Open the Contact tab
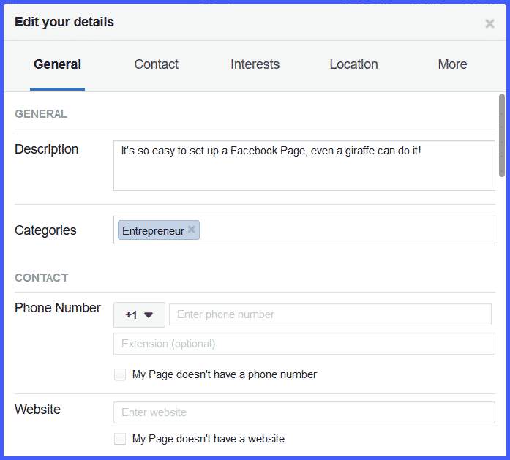Screen dimensions: 510x460 (x=156, y=64)
